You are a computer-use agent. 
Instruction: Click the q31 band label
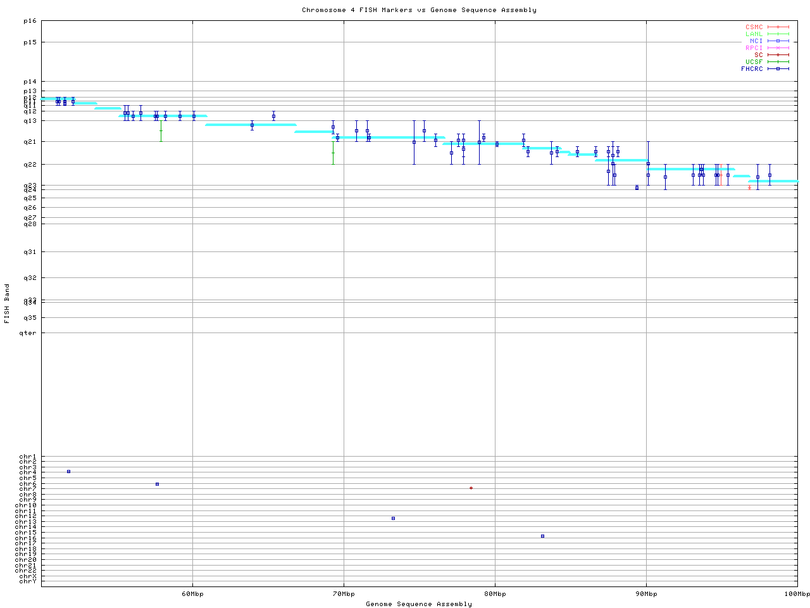pos(30,252)
